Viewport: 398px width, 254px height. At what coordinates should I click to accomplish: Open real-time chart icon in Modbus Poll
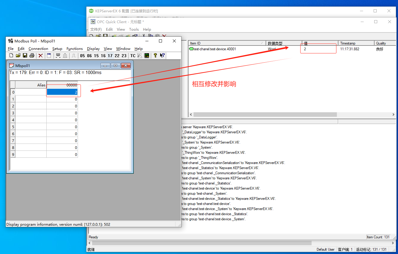pyautogui.click(x=147, y=56)
